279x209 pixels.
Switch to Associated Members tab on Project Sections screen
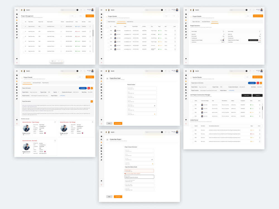[206, 22]
